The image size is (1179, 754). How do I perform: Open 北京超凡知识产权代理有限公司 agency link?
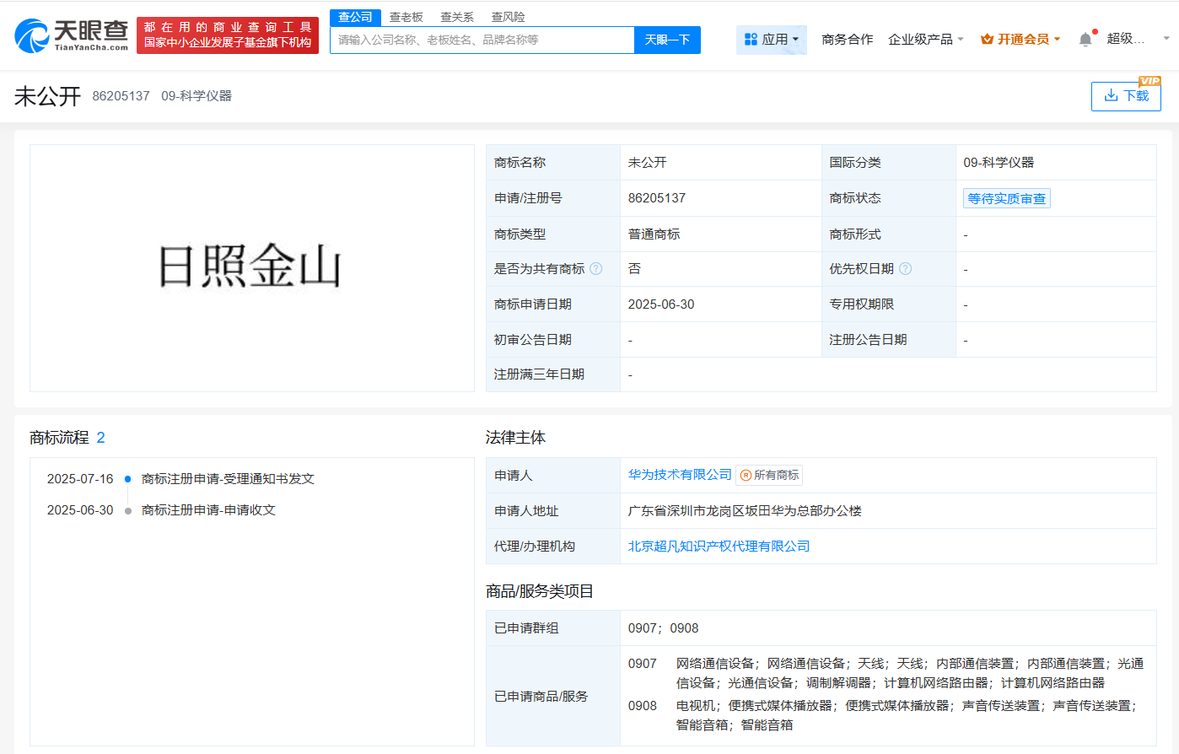pyautogui.click(x=719, y=547)
